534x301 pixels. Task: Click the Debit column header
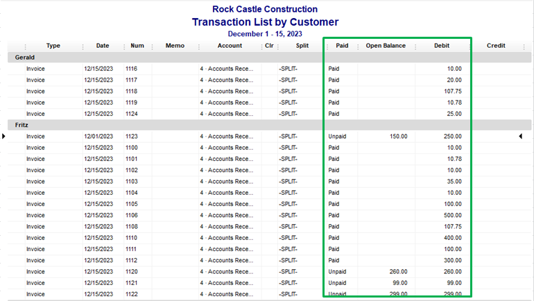pos(442,46)
